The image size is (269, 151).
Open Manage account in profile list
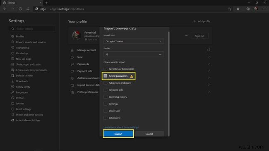tap(86, 50)
